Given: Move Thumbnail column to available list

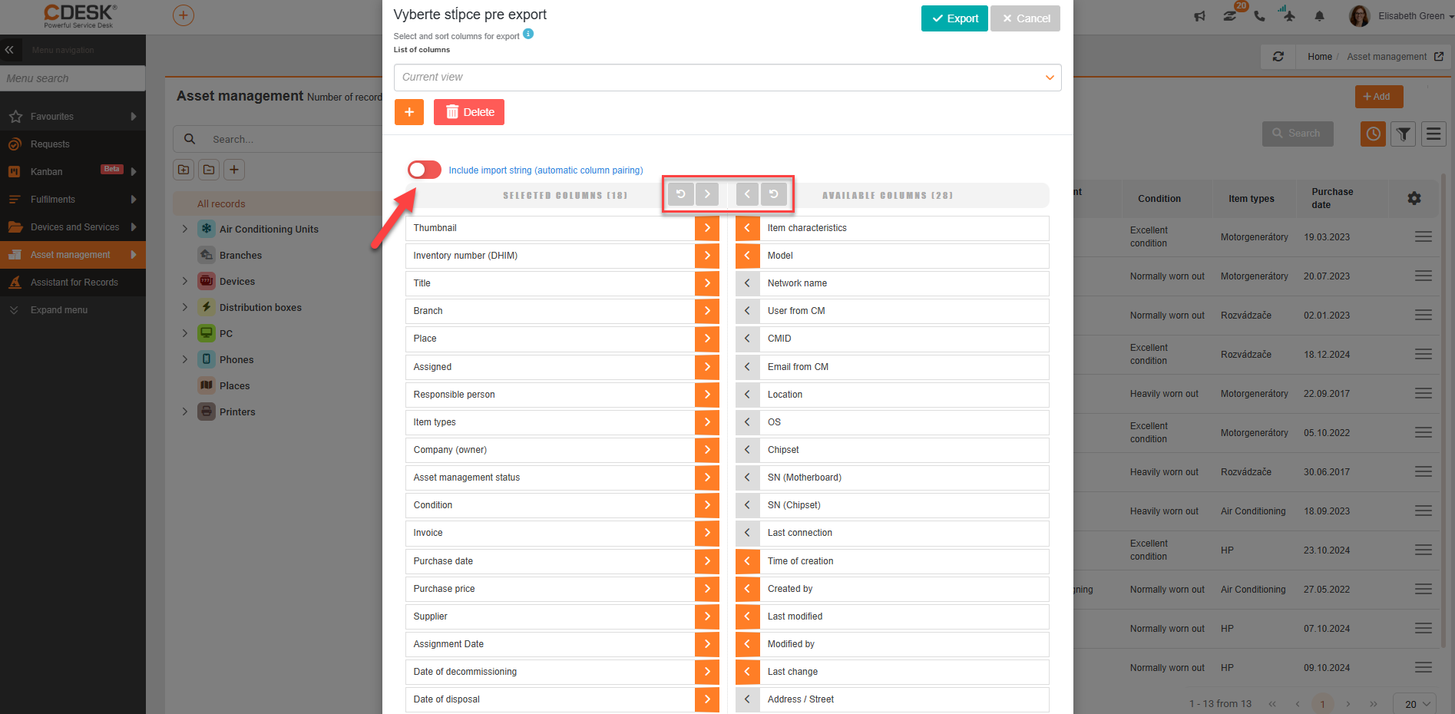Looking at the screenshot, I should (707, 228).
